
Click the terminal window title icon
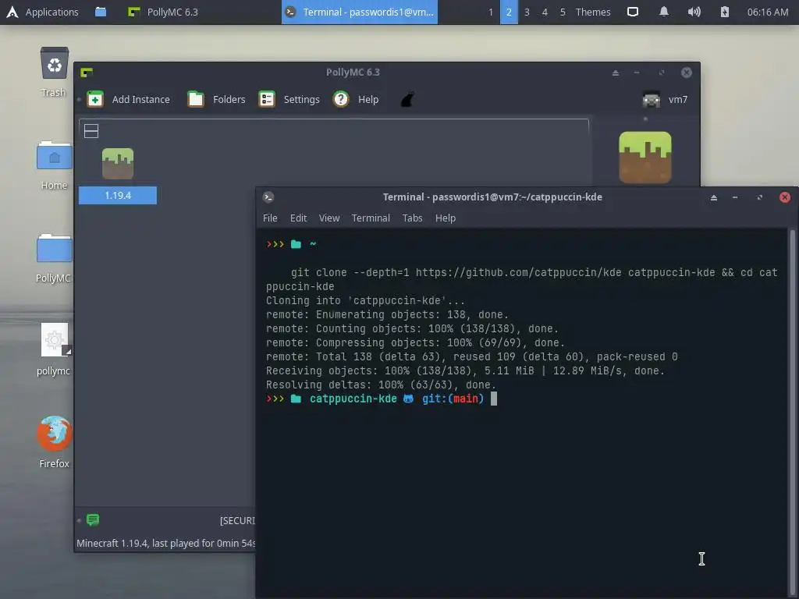point(268,197)
